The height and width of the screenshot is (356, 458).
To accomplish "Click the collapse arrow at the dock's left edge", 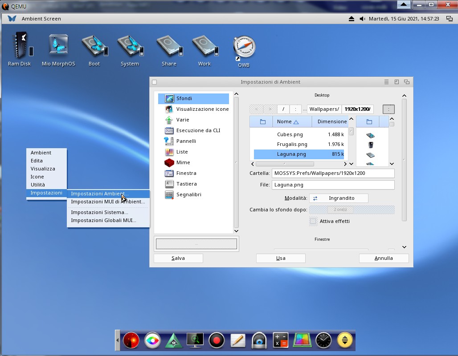I will point(118,340).
